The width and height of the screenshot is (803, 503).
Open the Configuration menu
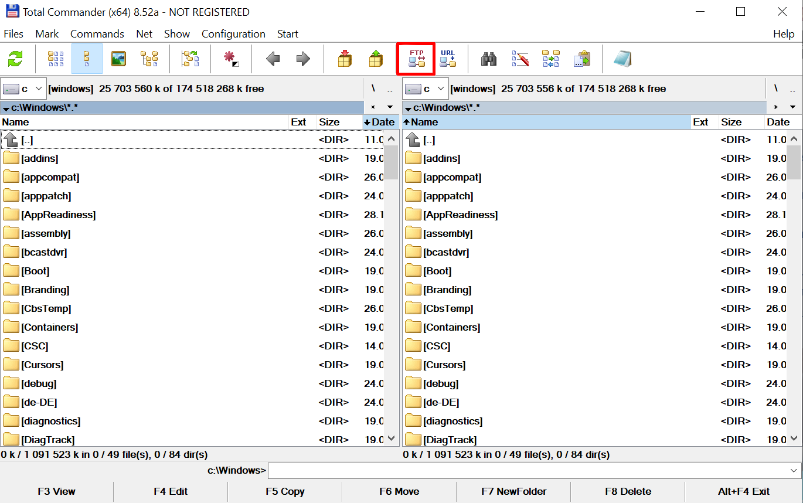pyautogui.click(x=233, y=34)
